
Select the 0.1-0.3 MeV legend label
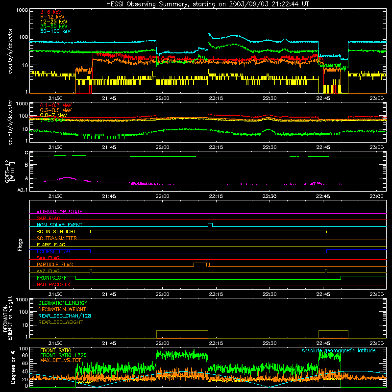coord(56,105)
